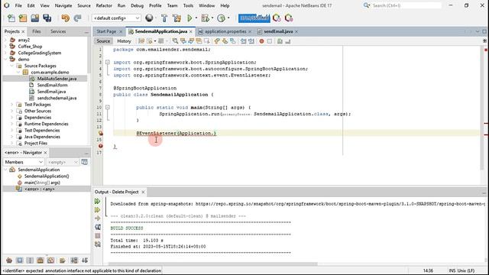Image resolution: width=489 pixels, height=275 pixels.
Task: Click the red Start Macro Recording icon
Action: pyautogui.click(x=261, y=41)
